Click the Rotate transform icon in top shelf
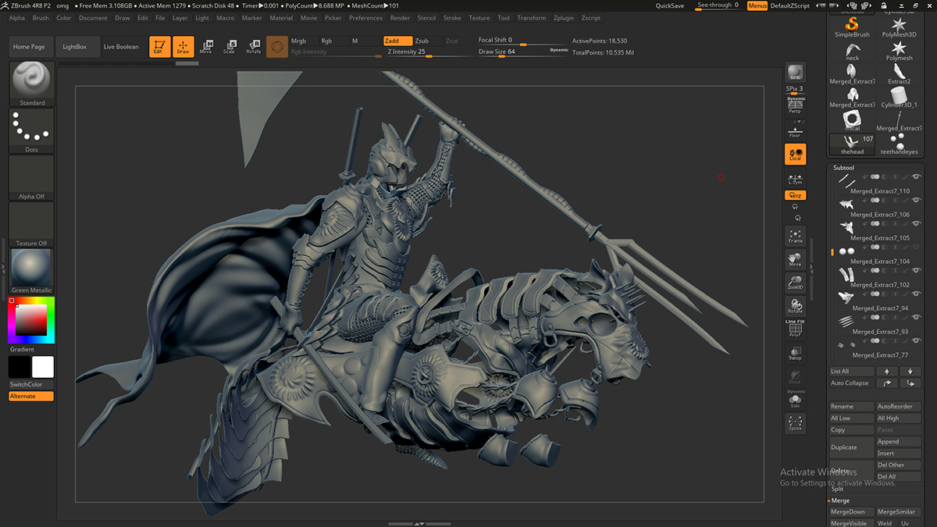 (x=254, y=47)
